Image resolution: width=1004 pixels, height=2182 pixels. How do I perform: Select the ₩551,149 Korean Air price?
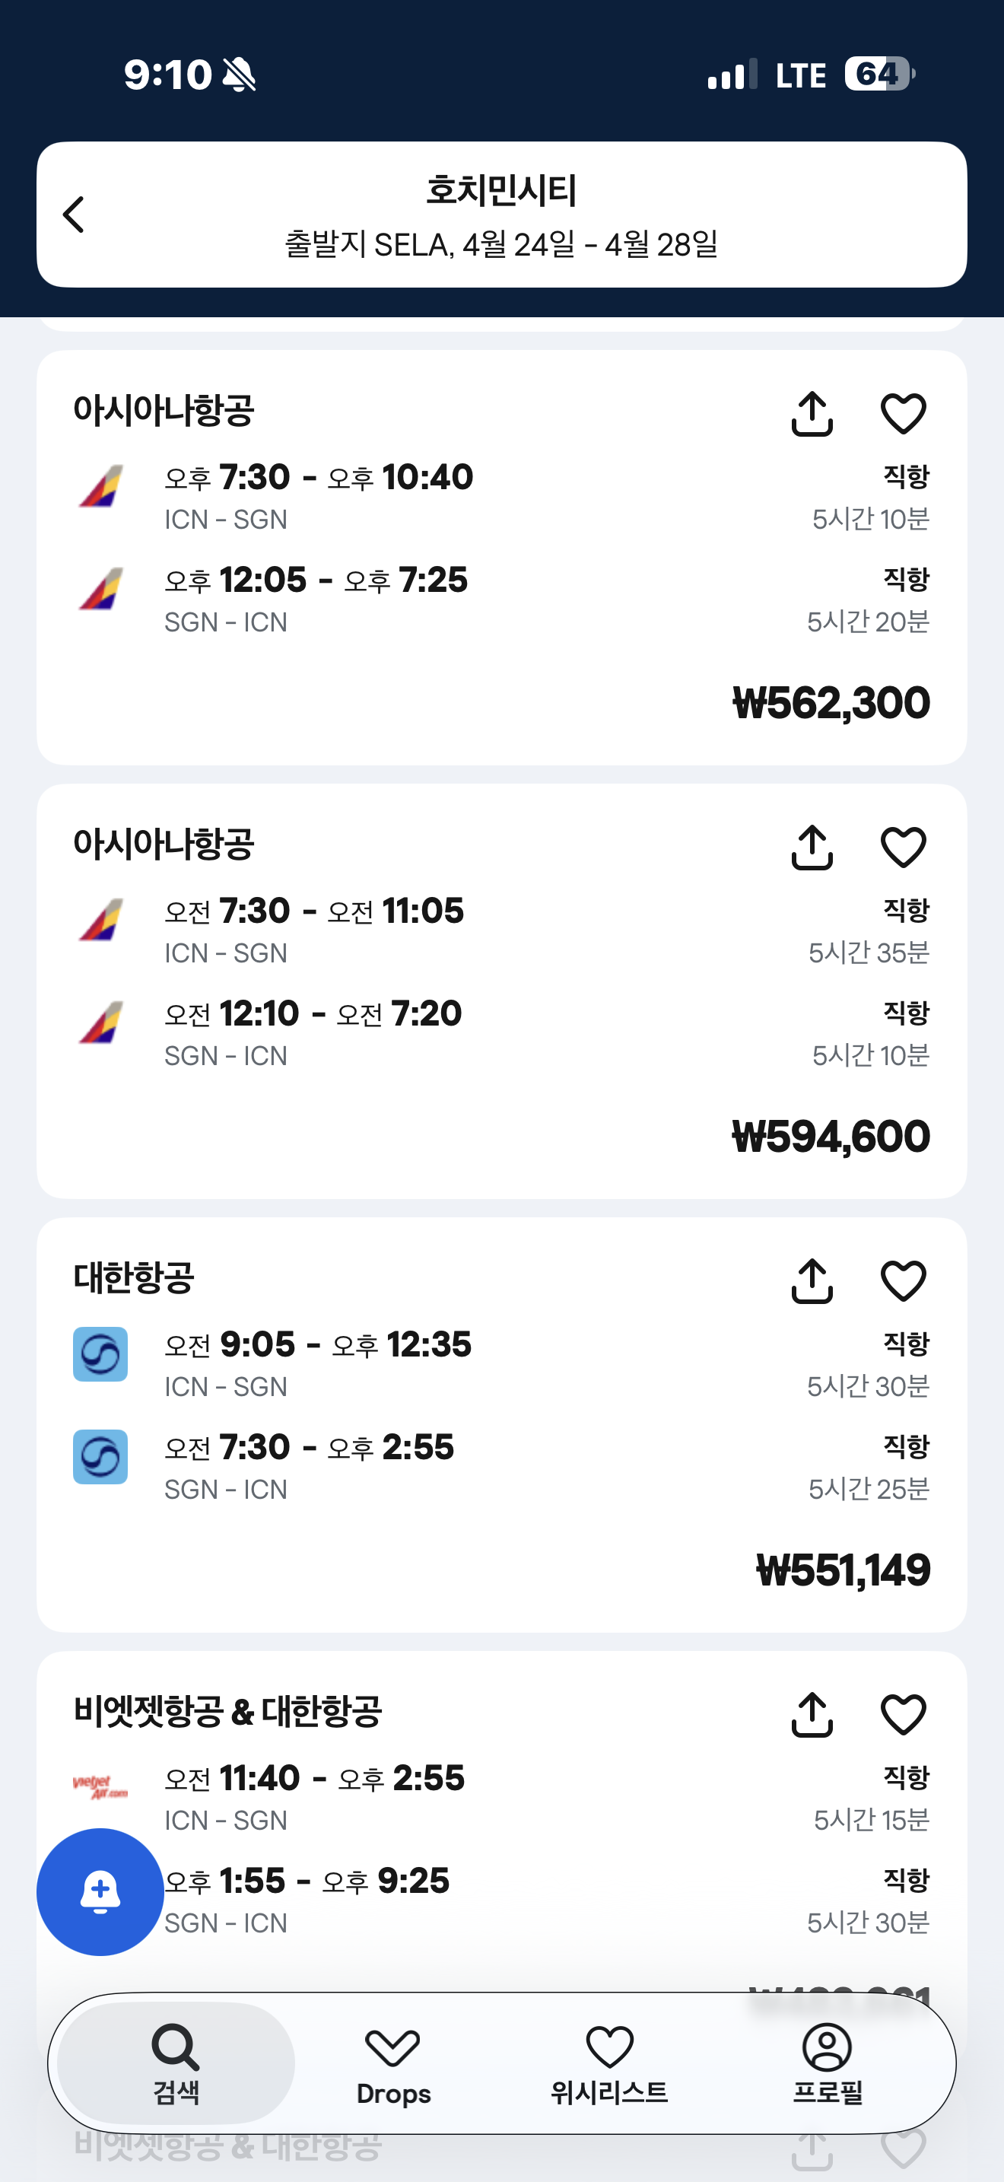[x=842, y=1570]
